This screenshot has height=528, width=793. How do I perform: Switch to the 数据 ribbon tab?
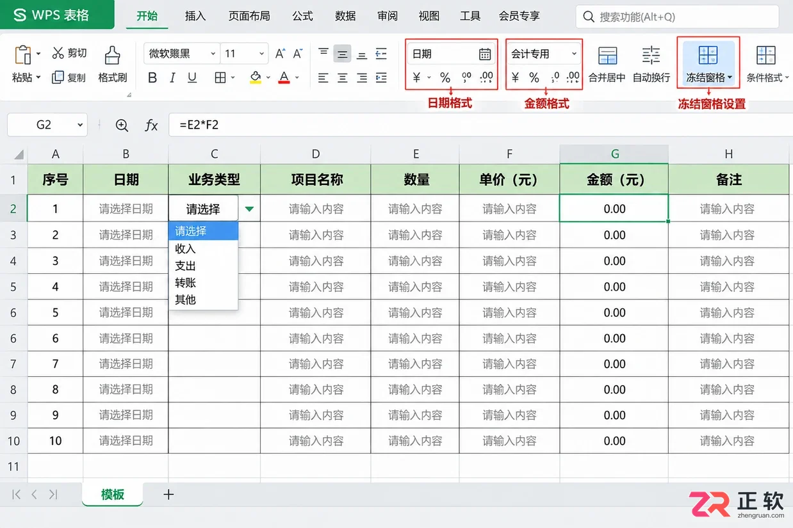click(345, 16)
